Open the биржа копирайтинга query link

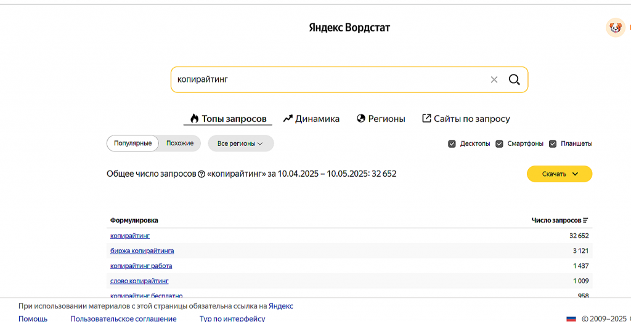[x=142, y=251]
